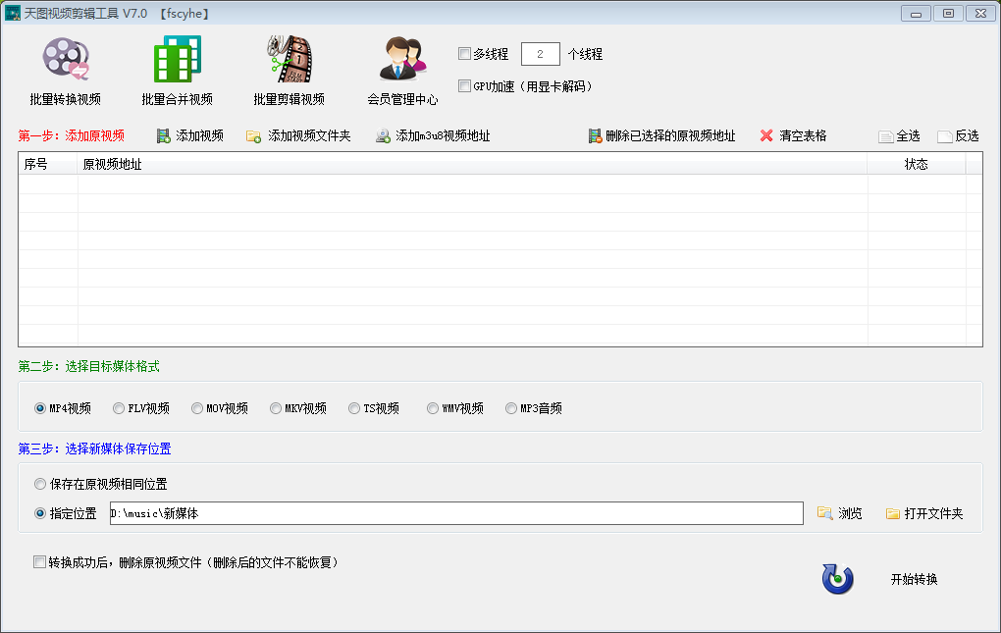Click the app icon in title bar
The image size is (1001, 633).
[x=13, y=13]
